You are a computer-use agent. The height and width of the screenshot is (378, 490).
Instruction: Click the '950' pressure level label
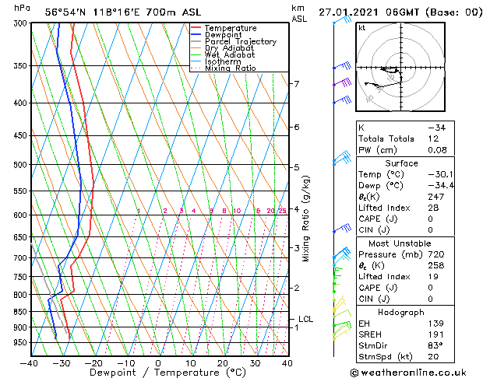pos(22,343)
